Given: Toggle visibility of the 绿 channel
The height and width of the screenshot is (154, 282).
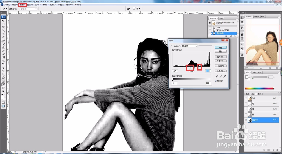Looking at the screenshot, I should click(246, 109).
